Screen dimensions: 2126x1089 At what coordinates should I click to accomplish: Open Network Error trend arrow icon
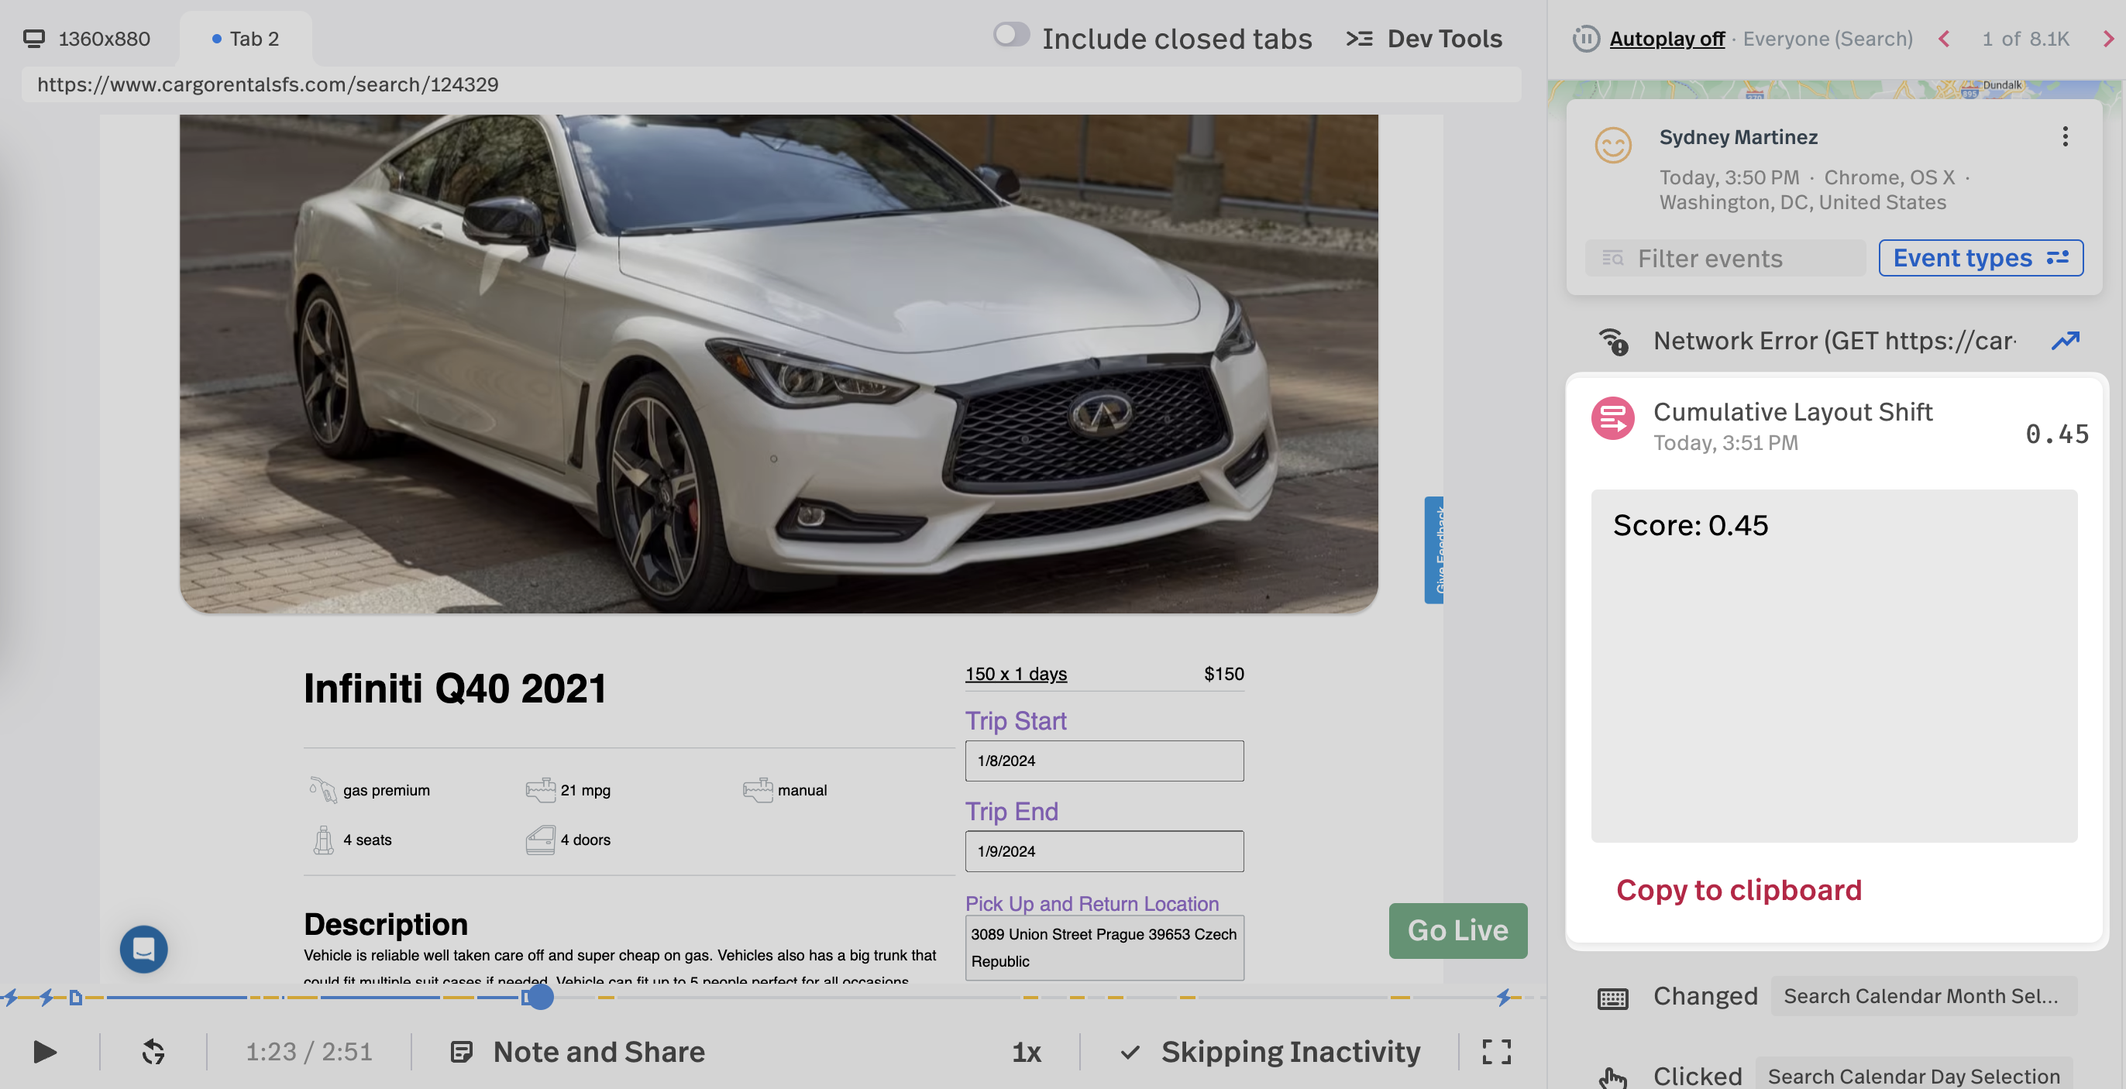pyautogui.click(x=2065, y=341)
